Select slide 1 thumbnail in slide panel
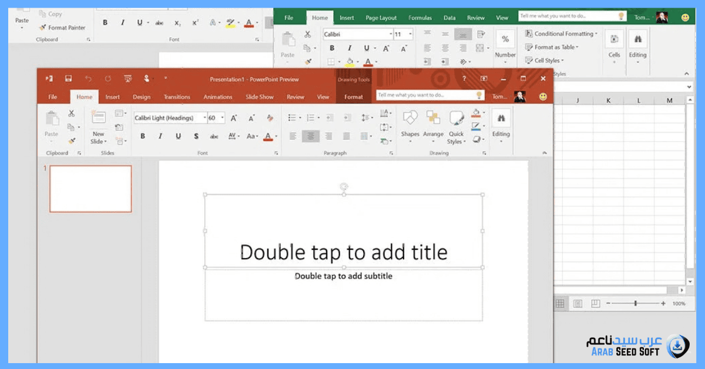This screenshot has width=705, height=369. coord(90,189)
